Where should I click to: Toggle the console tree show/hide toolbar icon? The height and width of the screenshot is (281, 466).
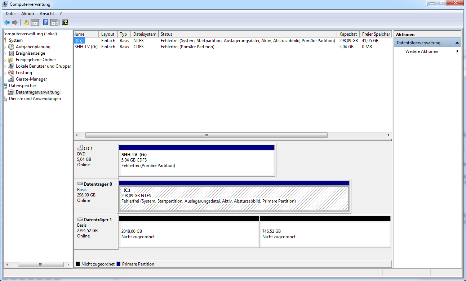pyautogui.click(x=35, y=22)
